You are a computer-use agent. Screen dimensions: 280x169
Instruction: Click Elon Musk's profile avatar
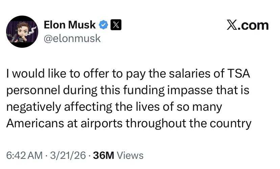[x=22, y=31]
